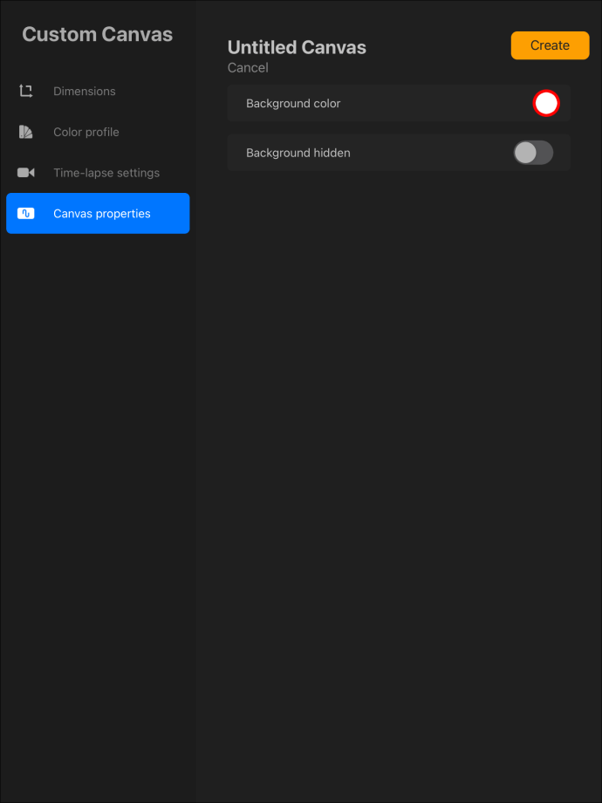Click the Dimensions crop icon

click(x=25, y=91)
